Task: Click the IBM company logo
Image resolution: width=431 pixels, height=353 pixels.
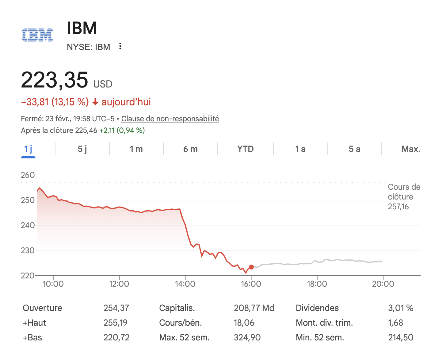Action: [x=37, y=35]
